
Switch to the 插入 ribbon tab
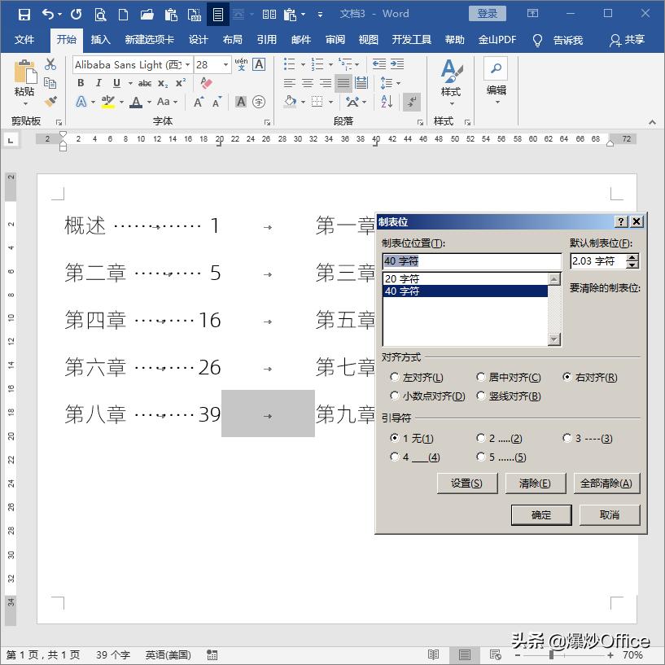point(101,39)
